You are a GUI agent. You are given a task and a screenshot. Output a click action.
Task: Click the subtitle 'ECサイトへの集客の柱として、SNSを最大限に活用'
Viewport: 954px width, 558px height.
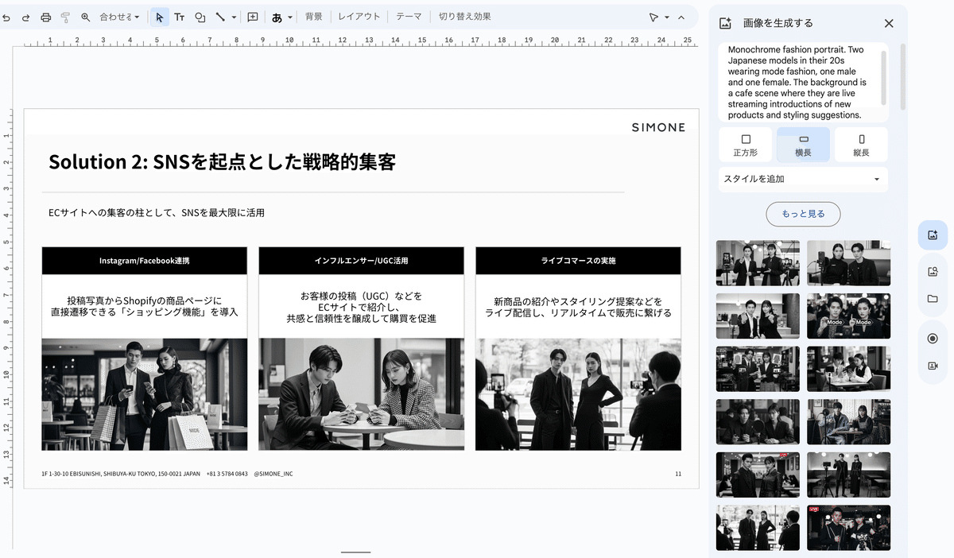157,212
